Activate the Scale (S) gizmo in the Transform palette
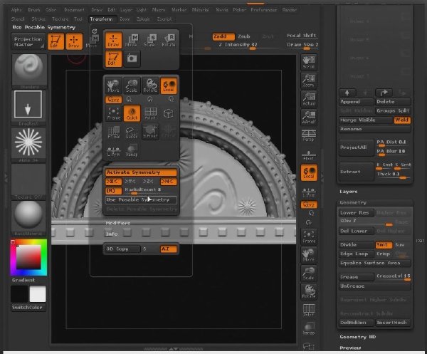Viewport: 427px width, 354px height. tap(150, 41)
